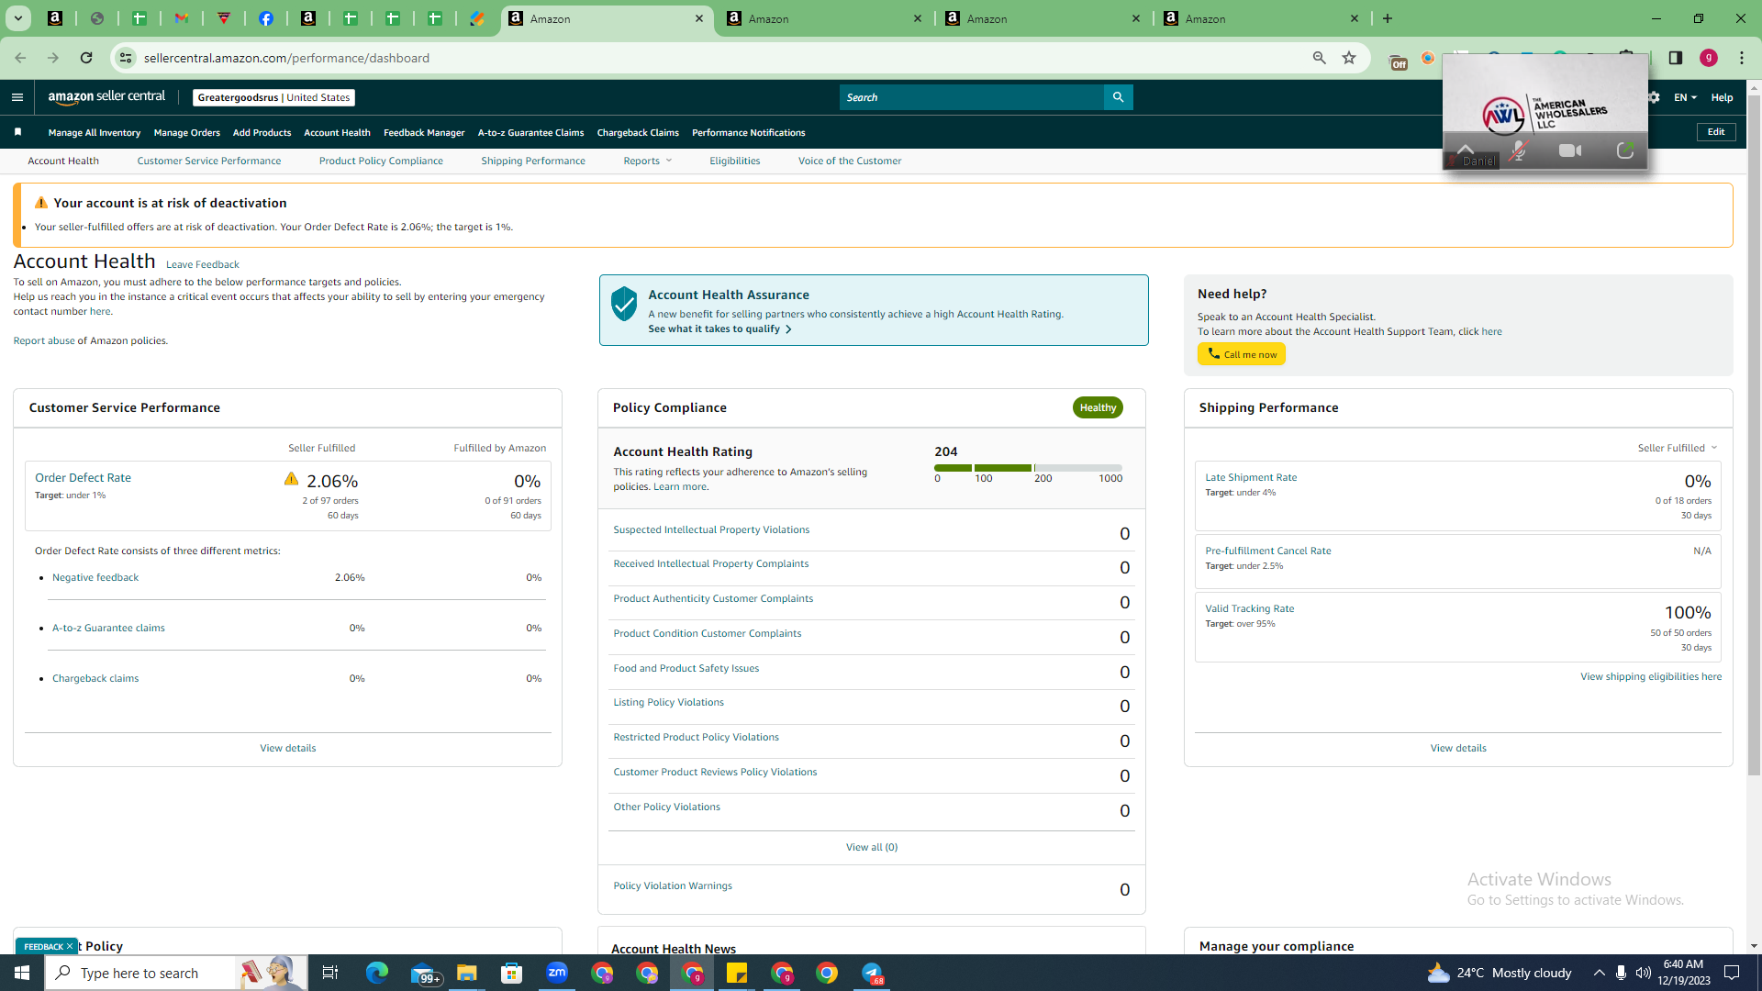Screen dimensions: 1762x991
Task: Open the Order Defect Rate link
Action: coord(83,477)
